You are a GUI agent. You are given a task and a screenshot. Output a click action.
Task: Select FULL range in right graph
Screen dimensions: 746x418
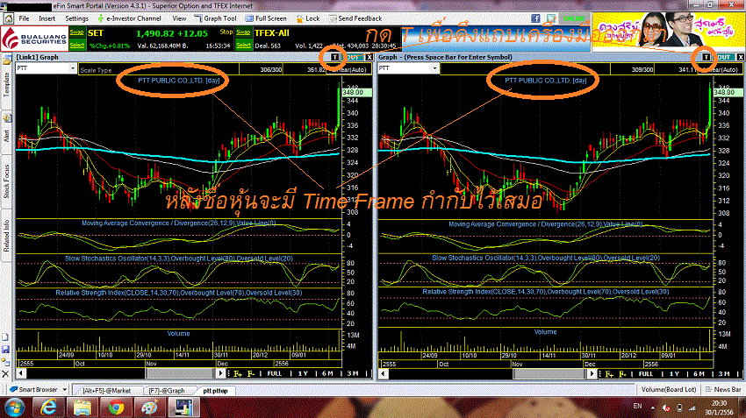coord(646,374)
